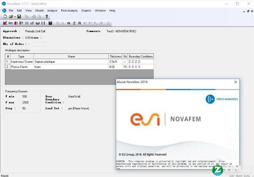Click the Step value '50'

point(24,108)
